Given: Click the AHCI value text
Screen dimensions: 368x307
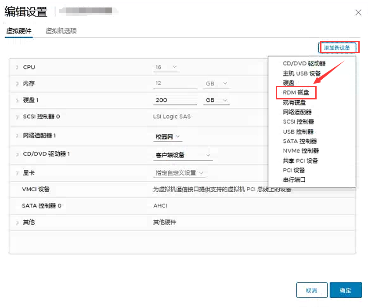Looking at the screenshot, I should 160,206.
